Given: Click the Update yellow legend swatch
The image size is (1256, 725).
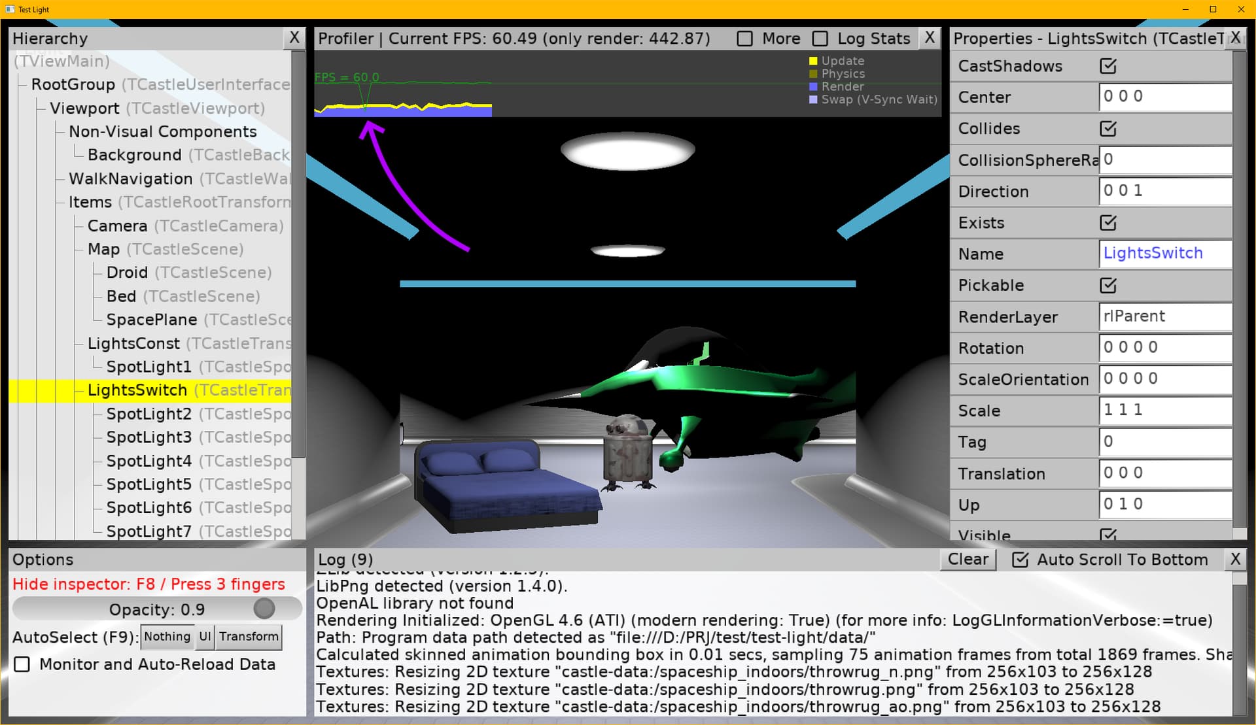Looking at the screenshot, I should (x=813, y=61).
